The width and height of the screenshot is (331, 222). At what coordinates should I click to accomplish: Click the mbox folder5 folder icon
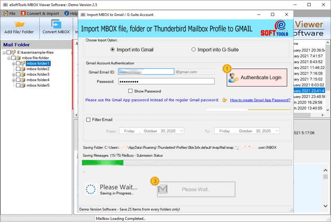pos(23,85)
